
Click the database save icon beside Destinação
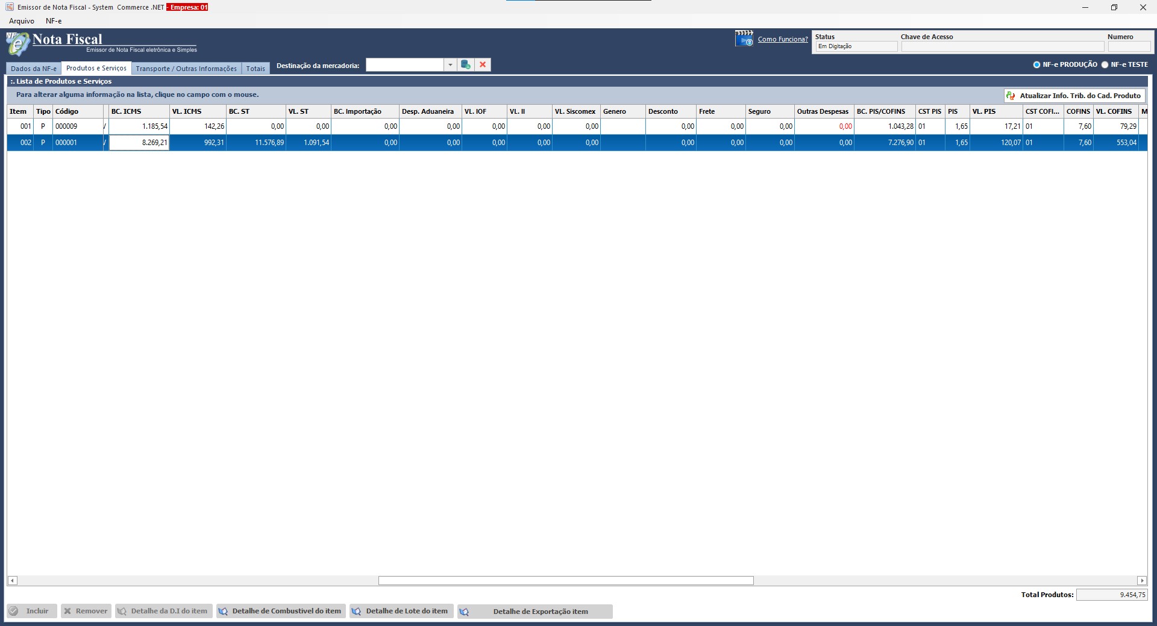click(x=465, y=65)
